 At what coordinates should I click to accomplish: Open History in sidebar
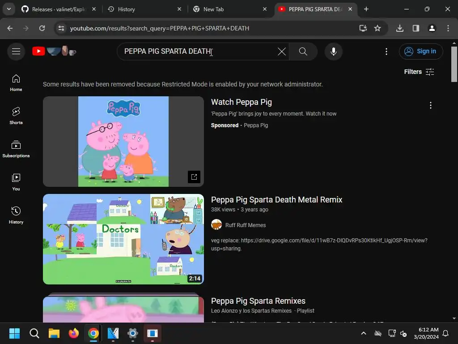coord(16,215)
